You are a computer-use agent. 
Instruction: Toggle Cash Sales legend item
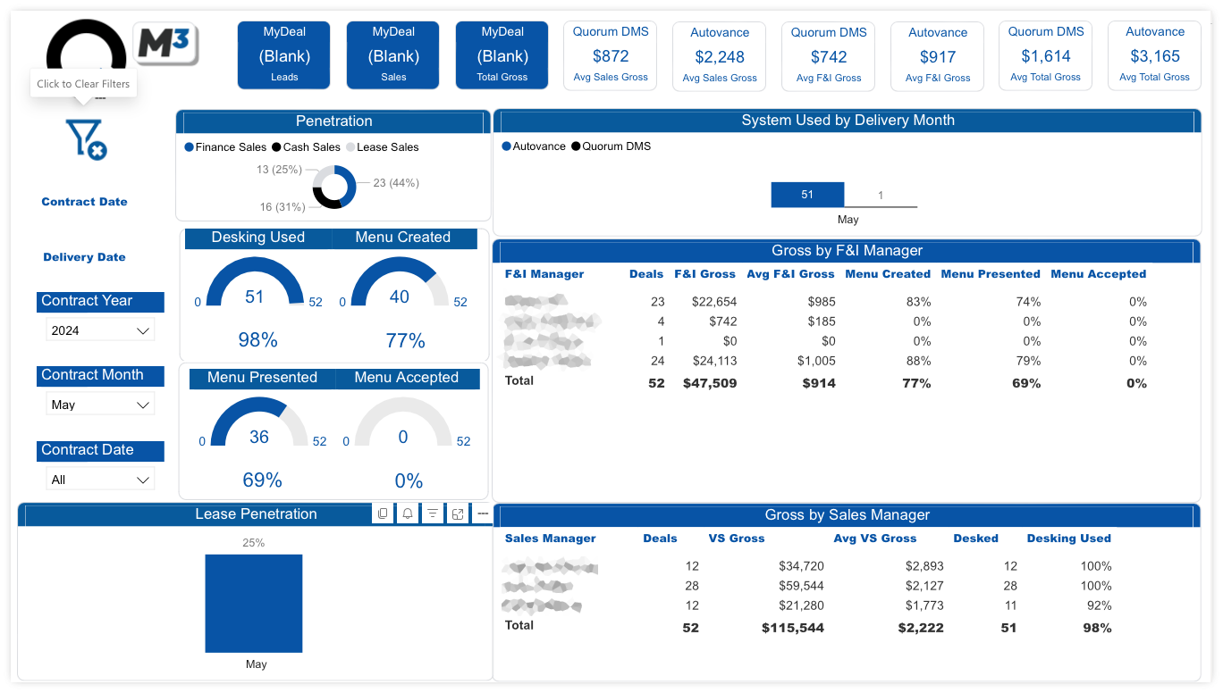coord(306,147)
